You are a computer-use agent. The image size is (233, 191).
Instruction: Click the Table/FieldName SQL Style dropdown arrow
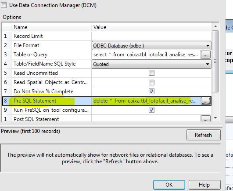pos(208,64)
